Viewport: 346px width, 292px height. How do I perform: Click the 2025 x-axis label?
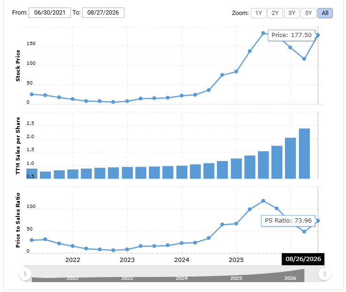click(x=236, y=260)
